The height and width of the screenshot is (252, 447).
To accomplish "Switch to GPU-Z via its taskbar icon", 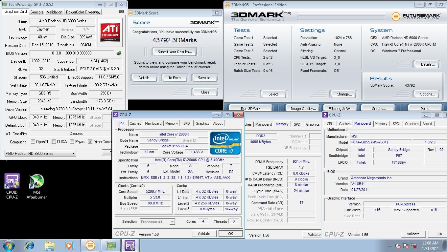I will click(x=110, y=245).
